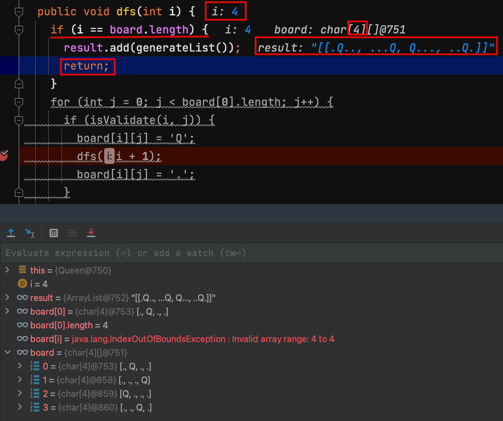The height and width of the screenshot is (421, 503).
Task: Click the parameter icon beside i = 4
Action: pyautogui.click(x=22, y=284)
